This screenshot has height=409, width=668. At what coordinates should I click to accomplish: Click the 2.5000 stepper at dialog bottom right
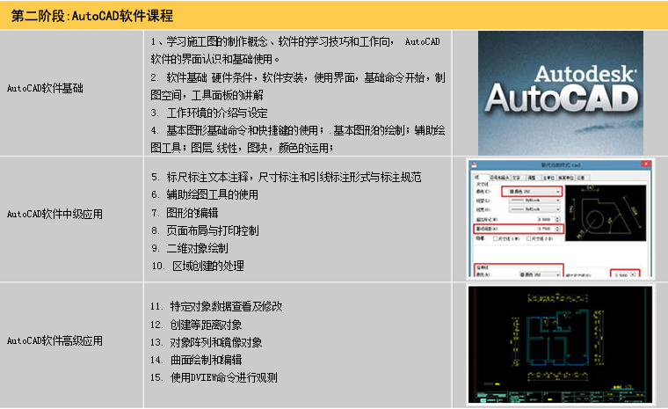631,274
